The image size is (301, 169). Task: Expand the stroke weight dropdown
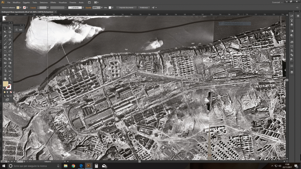48,8
